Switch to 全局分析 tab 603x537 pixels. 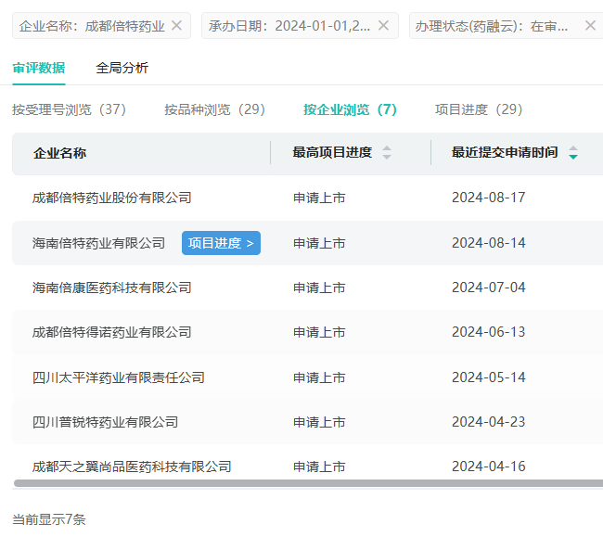[x=122, y=68]
